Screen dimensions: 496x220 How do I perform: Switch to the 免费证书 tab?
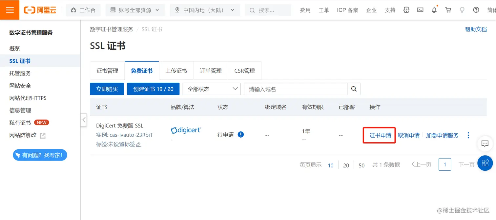coord(142,71)
